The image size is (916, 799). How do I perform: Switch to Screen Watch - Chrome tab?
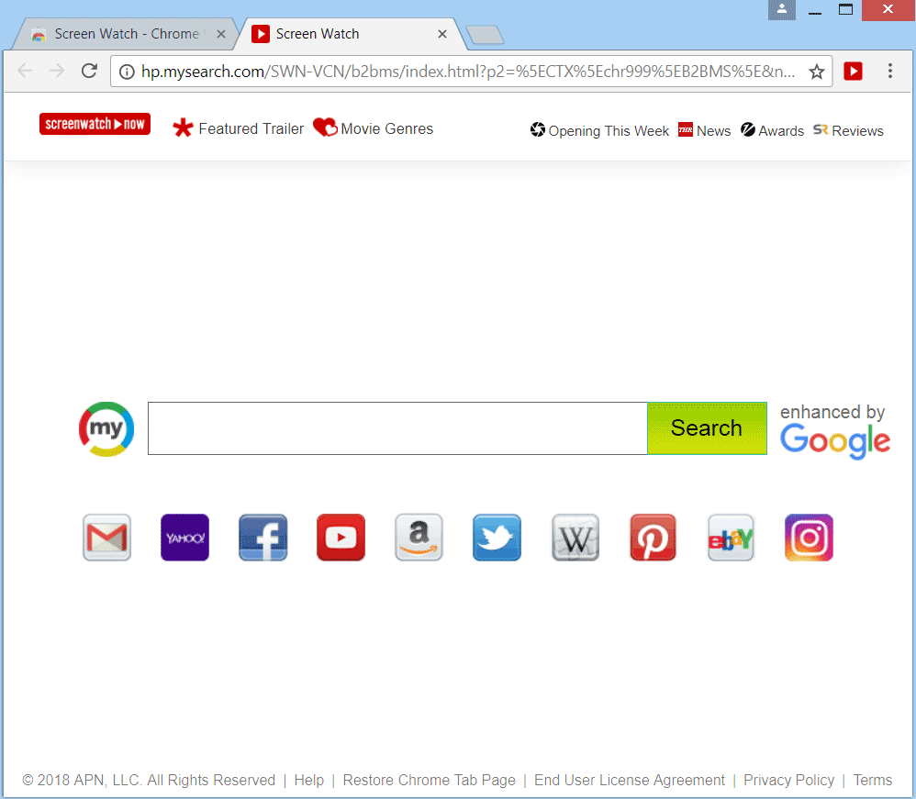click(126, 34)
